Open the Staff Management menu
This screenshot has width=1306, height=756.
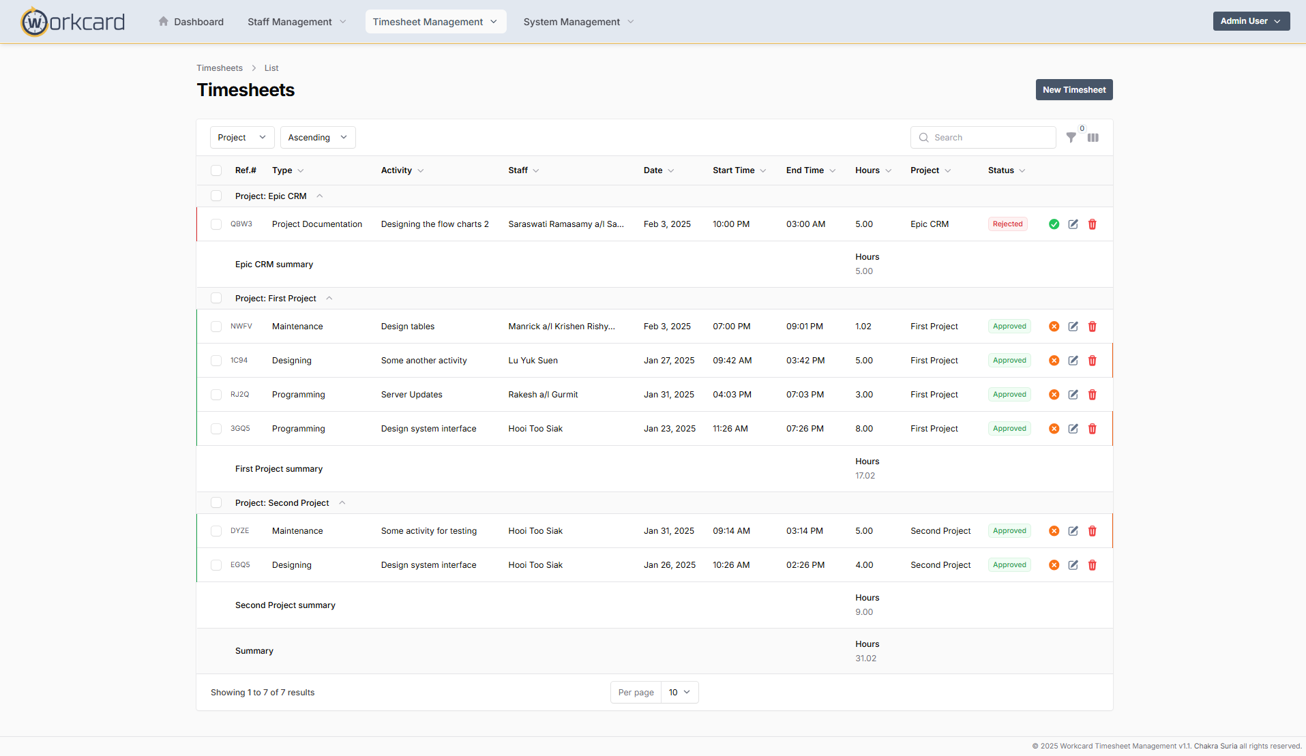tap(297, 22)
